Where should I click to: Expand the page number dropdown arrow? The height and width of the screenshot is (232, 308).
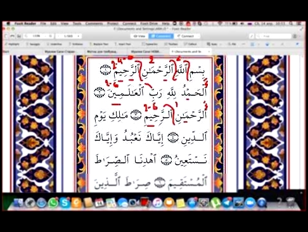[x=79, y=36]
